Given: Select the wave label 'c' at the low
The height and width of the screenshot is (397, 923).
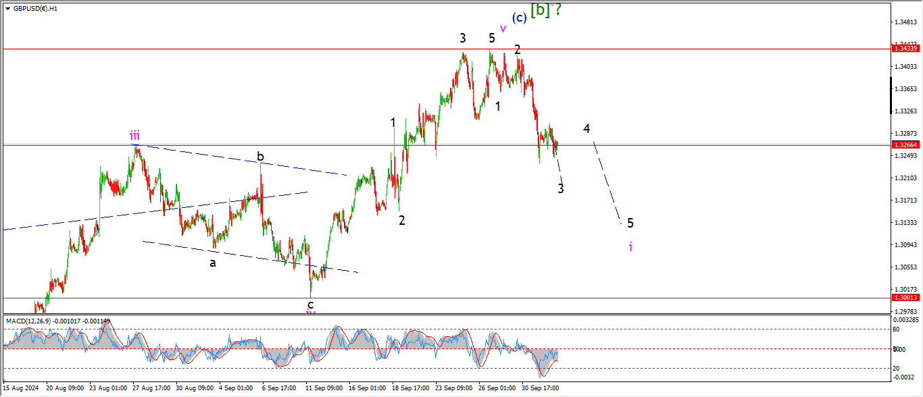Looking at the screenshot, I should pos(310,304).
